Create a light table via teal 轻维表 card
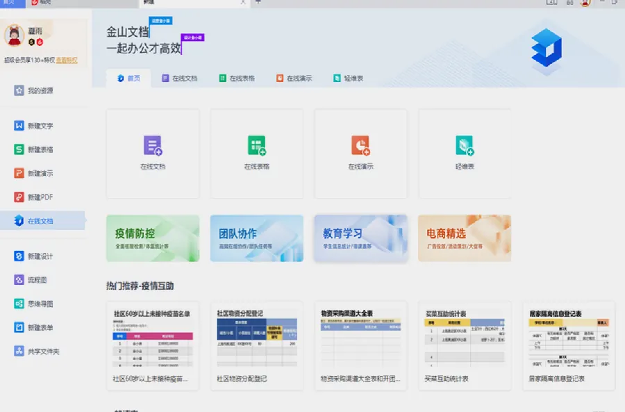 point(465,154)
